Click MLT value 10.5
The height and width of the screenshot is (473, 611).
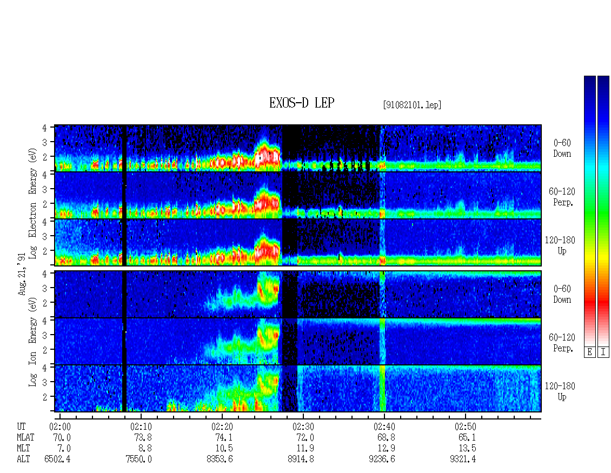(x=224, y=449)
